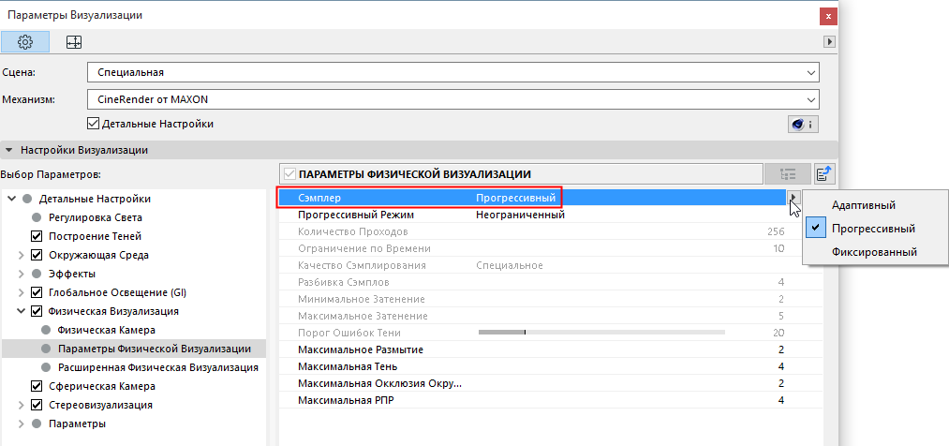
Task: Click the import settings icon with blue arrow
Action: point(824,174)
